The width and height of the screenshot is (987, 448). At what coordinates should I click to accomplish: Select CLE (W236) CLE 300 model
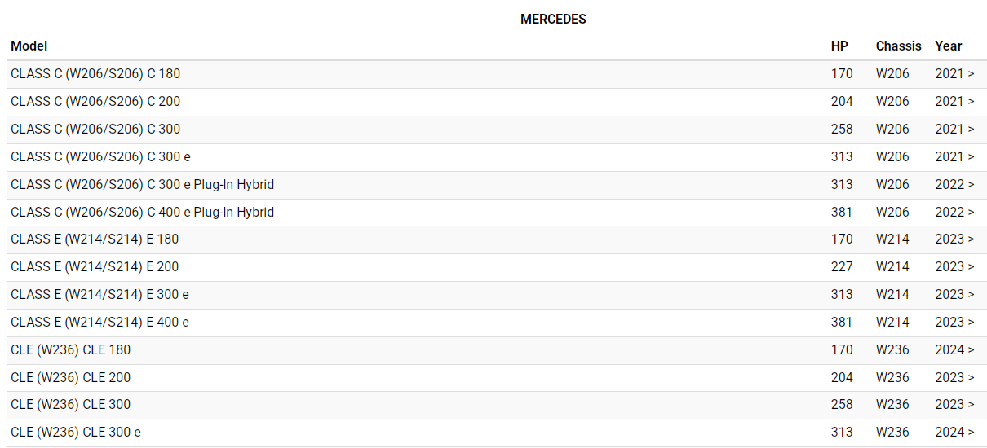tap(70, 404)
